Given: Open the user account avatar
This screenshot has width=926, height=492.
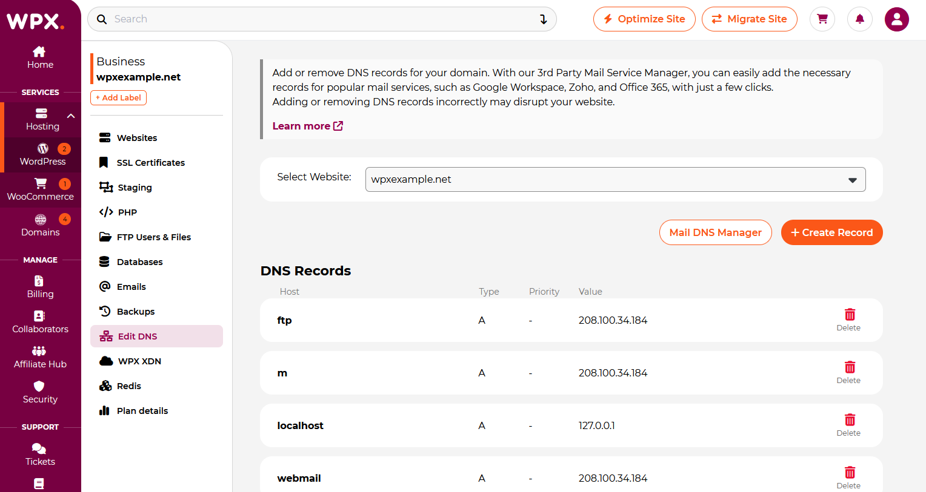Looking at the screenshot, I should 897,19.
